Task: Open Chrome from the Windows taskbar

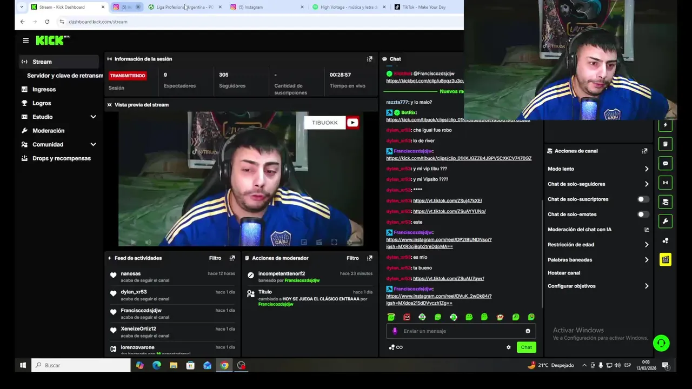Action: click(224, 365)
